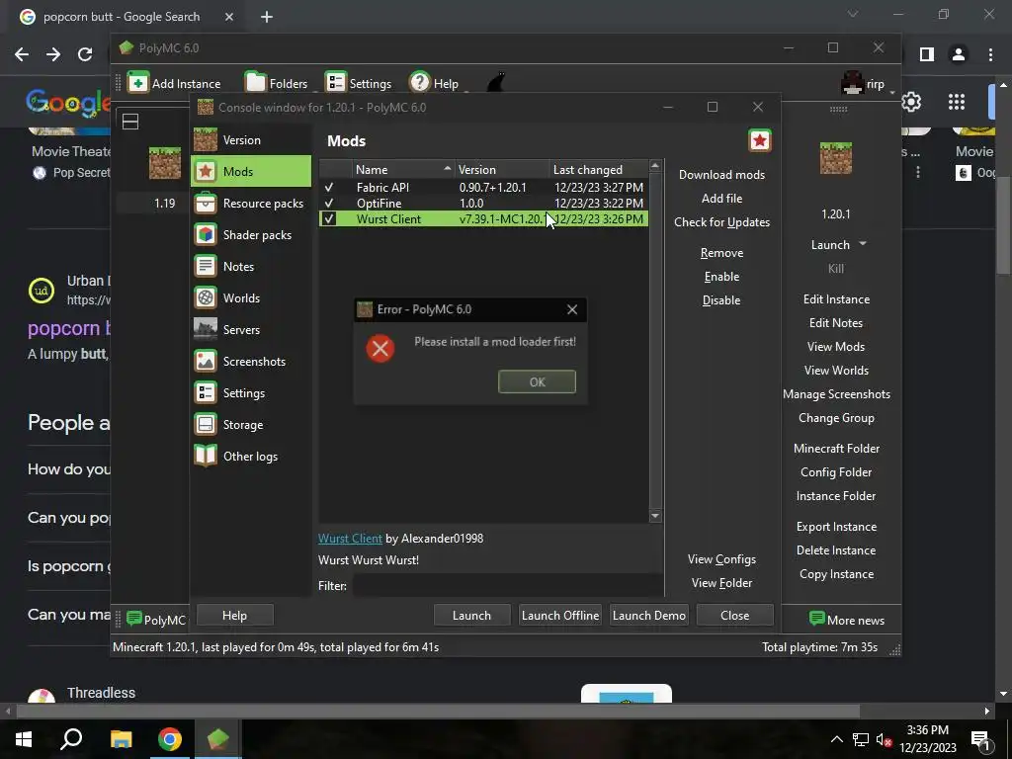Open the Notes page
Viewport: 1012px width, 759px height.
(251, 267)
